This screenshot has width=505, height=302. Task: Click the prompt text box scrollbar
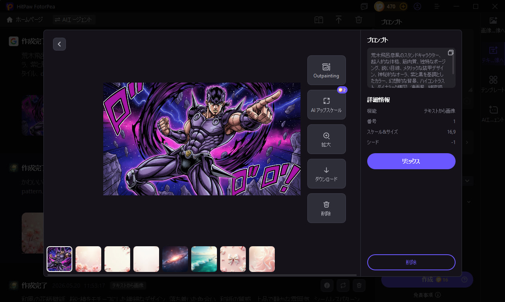pos(453,65)
